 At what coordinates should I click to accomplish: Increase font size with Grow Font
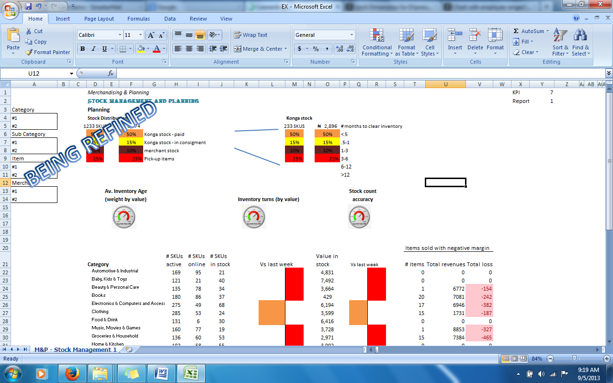coord(151,35)
